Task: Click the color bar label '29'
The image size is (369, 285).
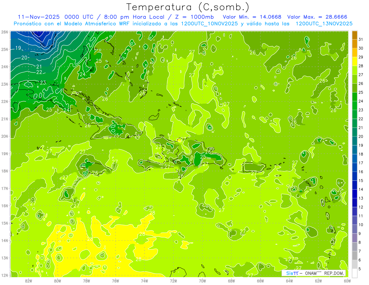Action: pos(361,57)
